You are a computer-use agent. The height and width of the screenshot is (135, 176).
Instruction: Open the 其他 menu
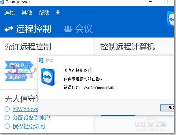(27, 13)
